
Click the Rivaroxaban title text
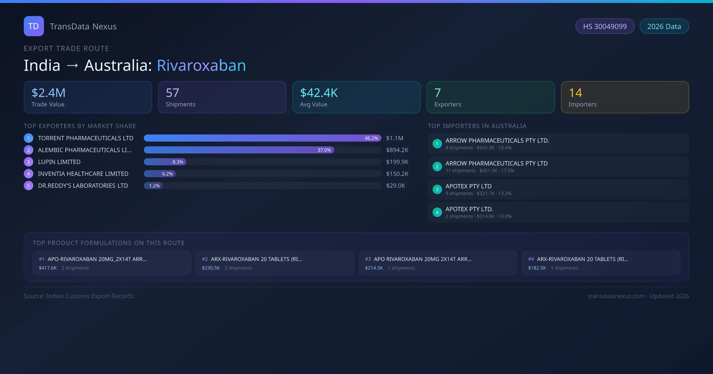click(x=201, y=65)
